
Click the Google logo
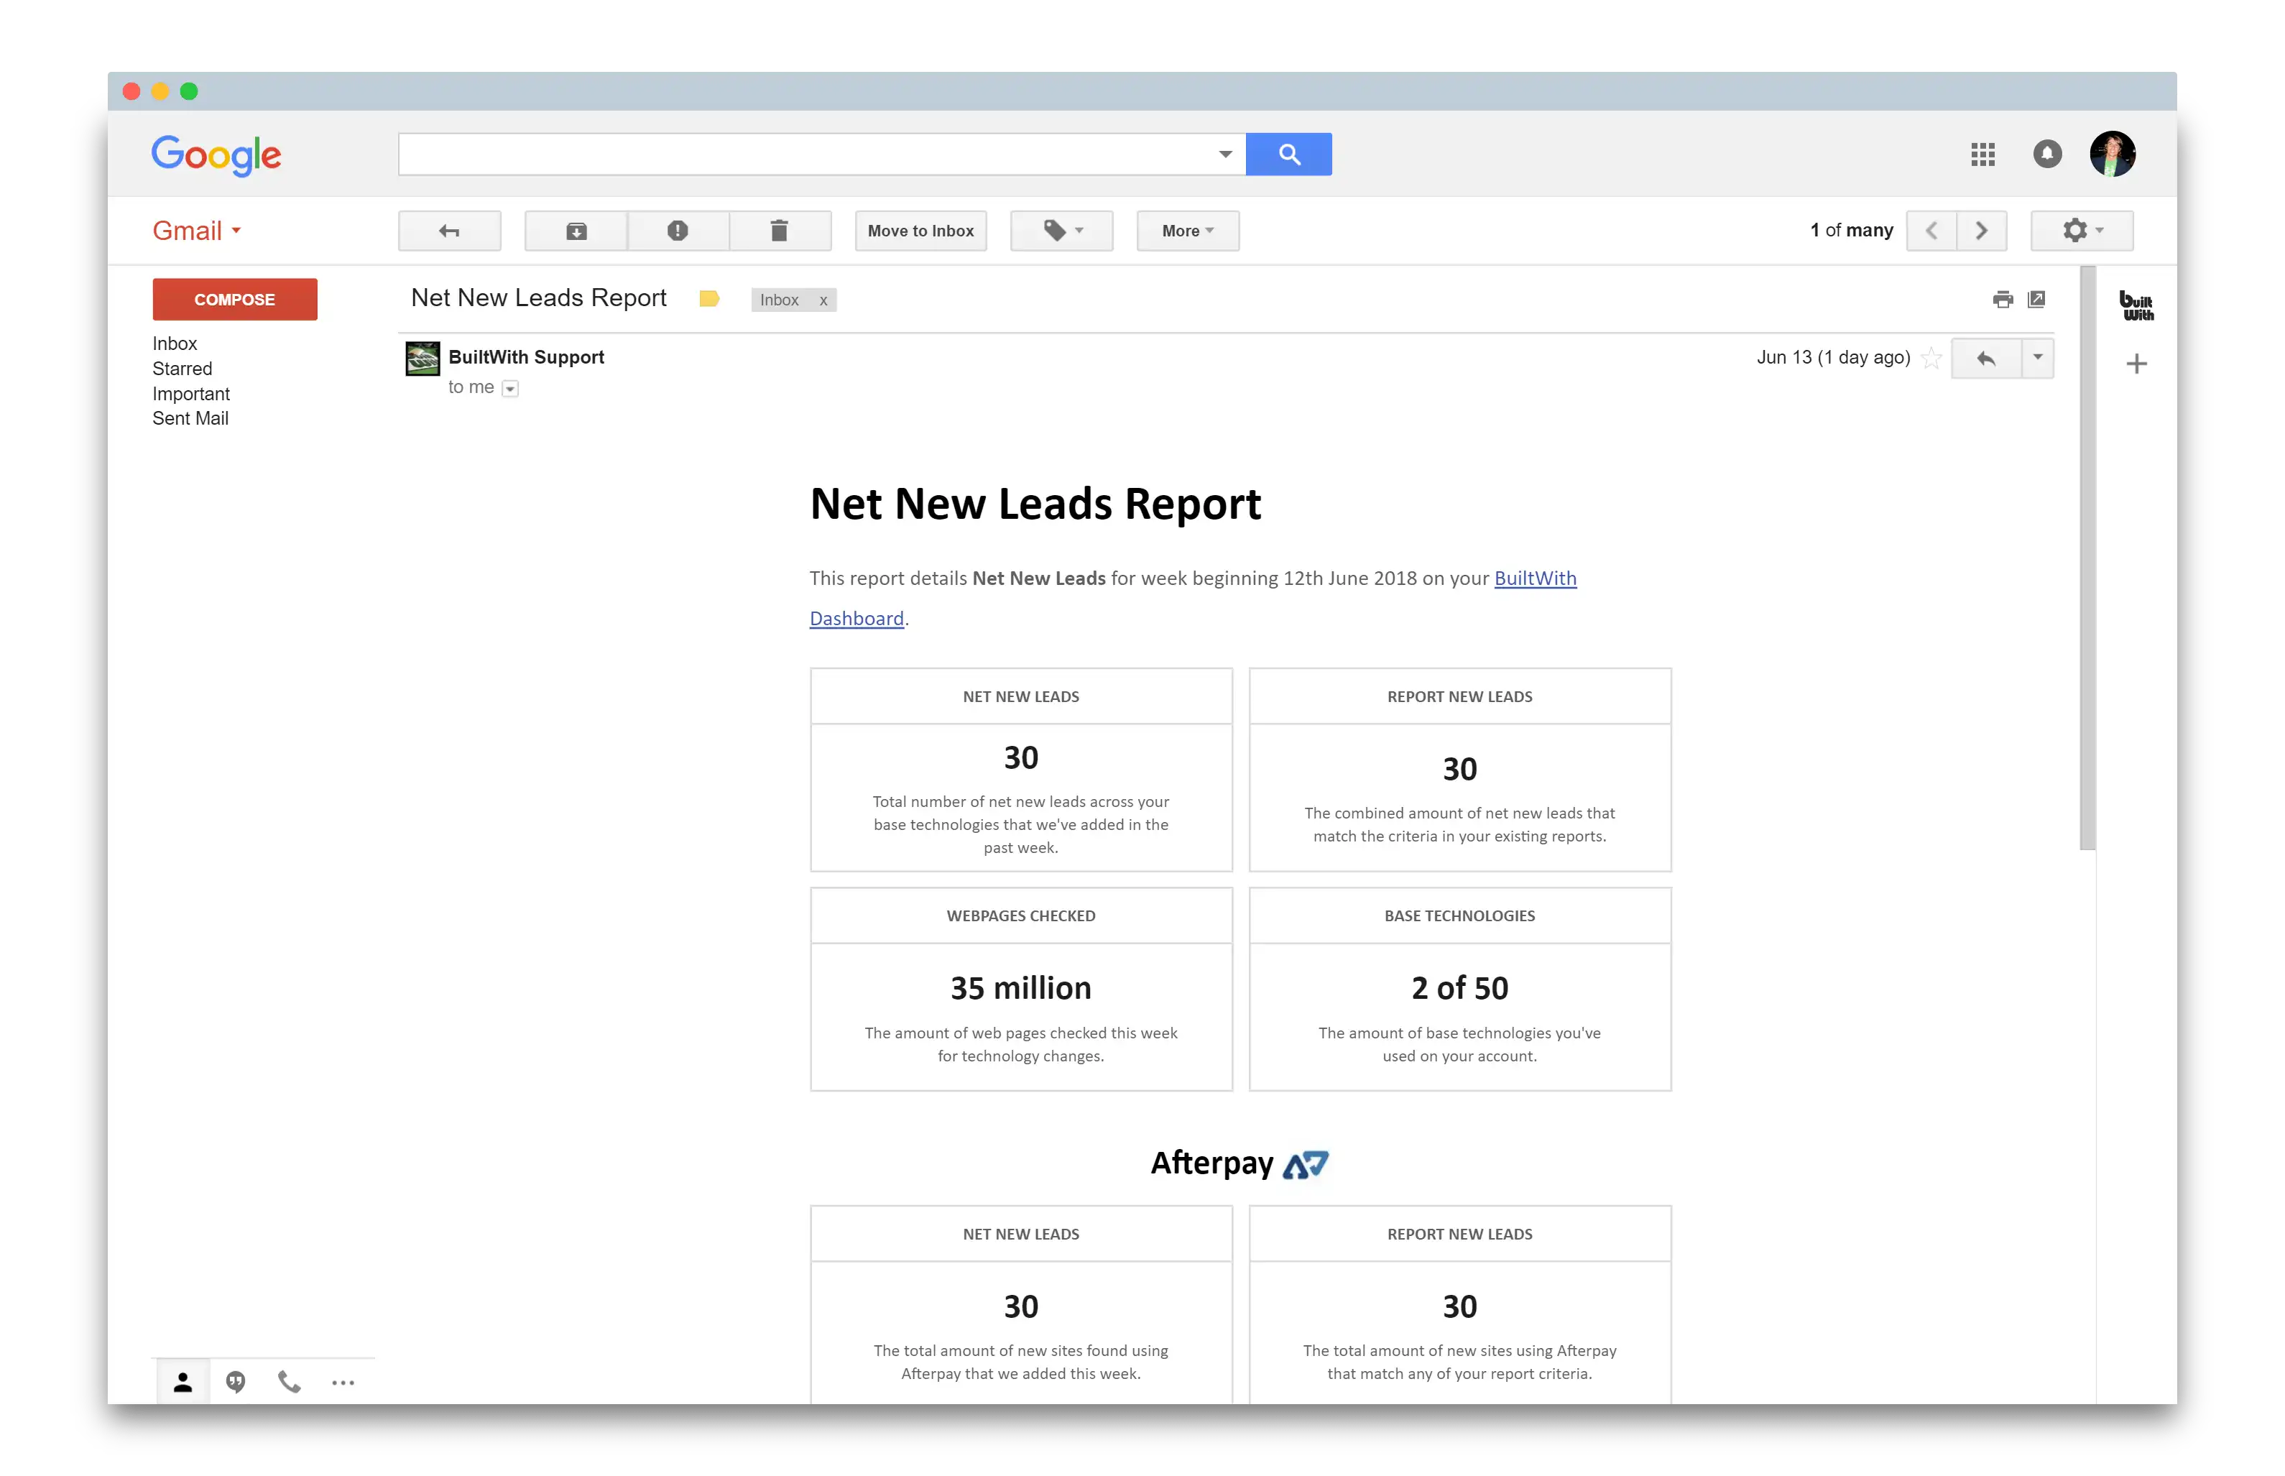click(x=216, y=155)
